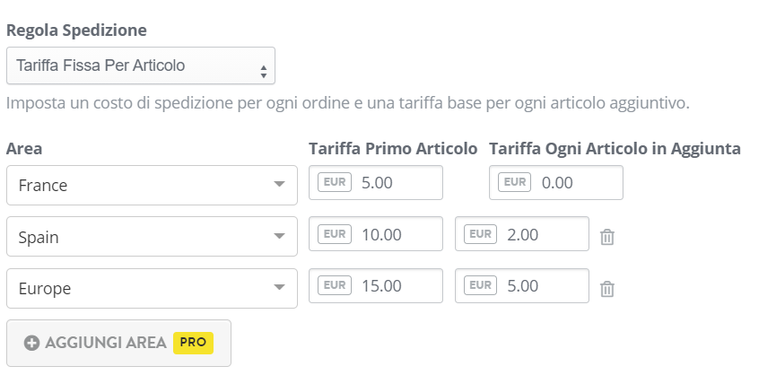Click the yellow PRO badge
Viewport: 759px width, 375px height.
pos(193,343)
